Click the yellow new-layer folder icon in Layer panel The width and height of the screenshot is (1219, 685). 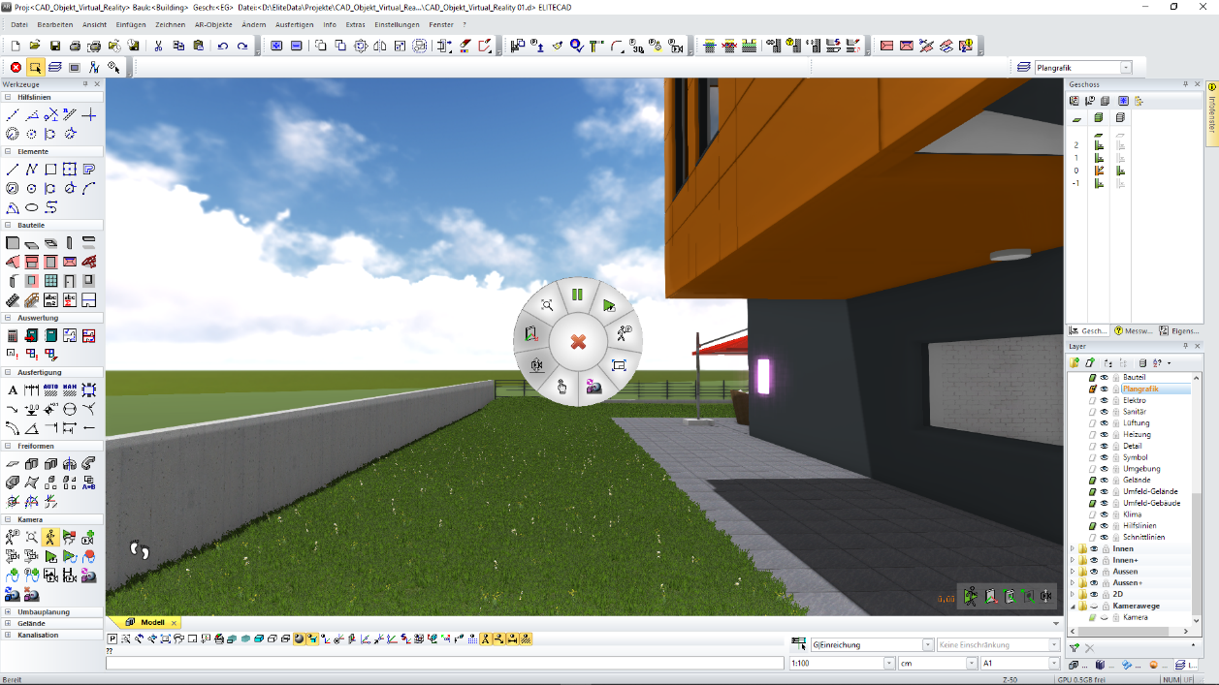click(x=1074, y=362)
